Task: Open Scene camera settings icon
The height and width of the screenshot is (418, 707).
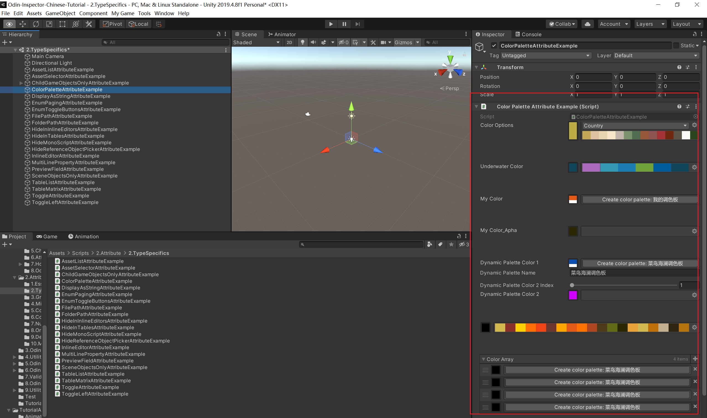Action: [x=383, y=42]
